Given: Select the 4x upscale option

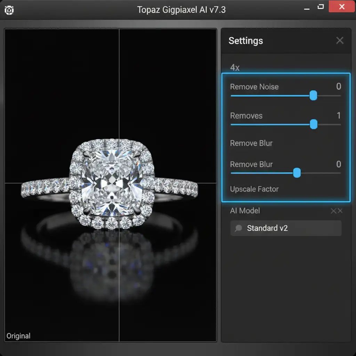Looking at the screenshot, I should [x=235, y=67].
